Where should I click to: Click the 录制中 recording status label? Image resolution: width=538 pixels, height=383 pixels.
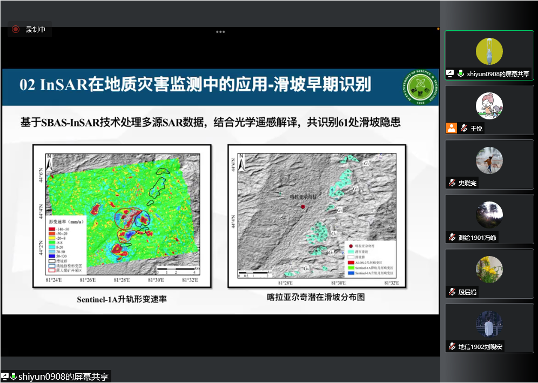coord(36,30)
